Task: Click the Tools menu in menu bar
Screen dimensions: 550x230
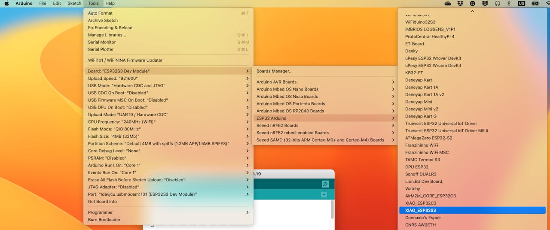Action: point(93,3)
